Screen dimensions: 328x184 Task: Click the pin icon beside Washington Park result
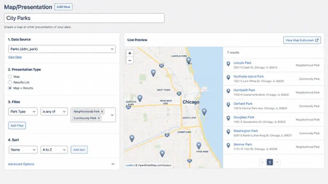[228, 132]
